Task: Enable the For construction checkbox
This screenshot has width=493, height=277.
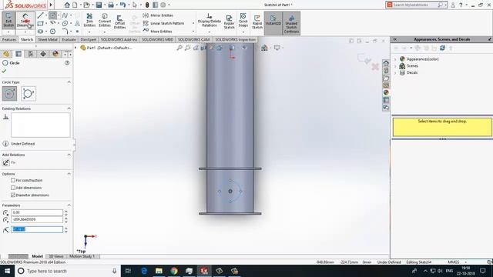Action: [x=13, y=180]
